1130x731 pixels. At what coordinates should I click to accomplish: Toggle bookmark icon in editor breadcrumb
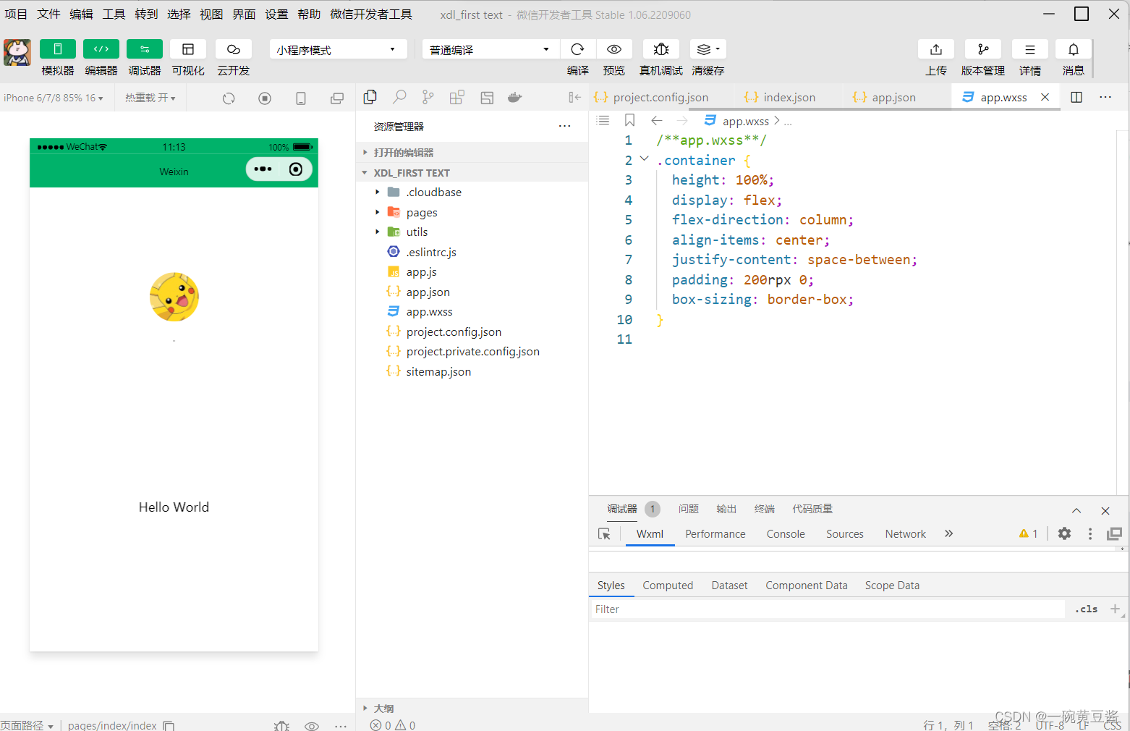pyautogui.click(x=630, y=121)
